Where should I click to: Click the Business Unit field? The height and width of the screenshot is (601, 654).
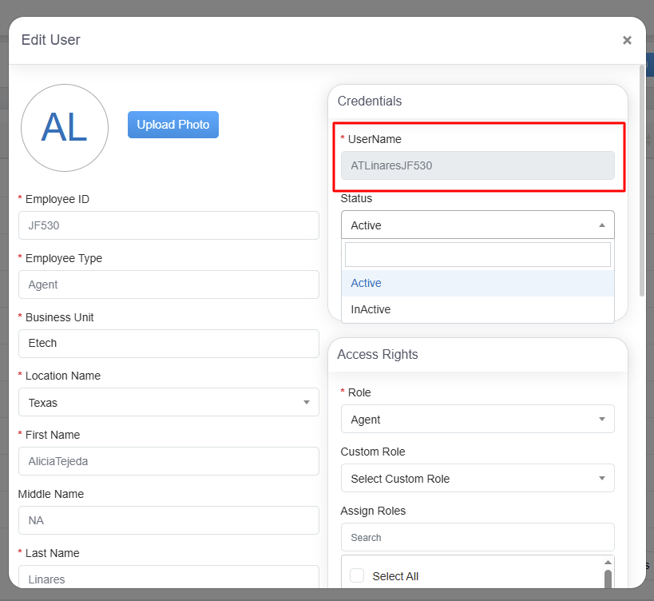point(168,344)
